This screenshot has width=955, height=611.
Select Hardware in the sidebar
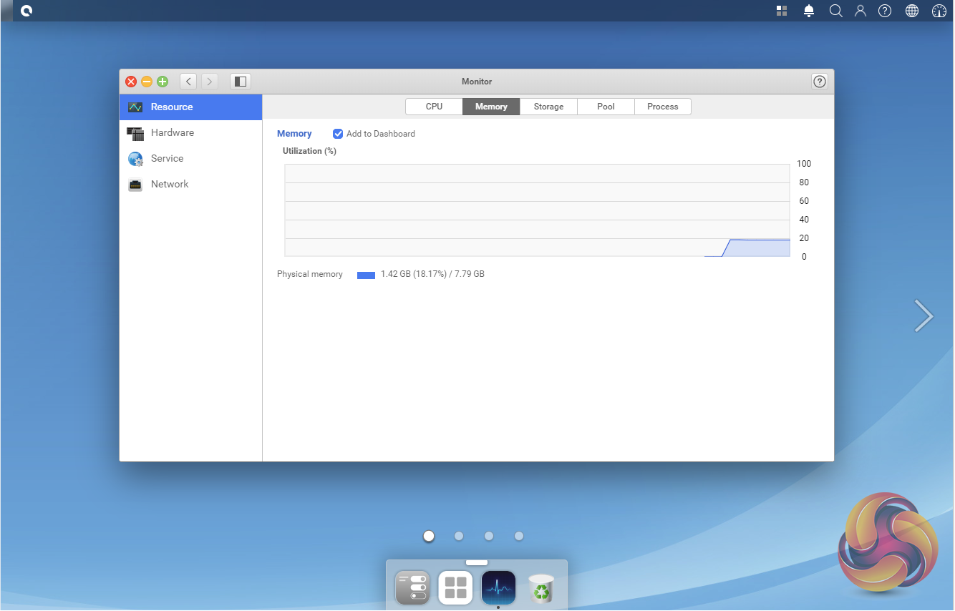173,132
